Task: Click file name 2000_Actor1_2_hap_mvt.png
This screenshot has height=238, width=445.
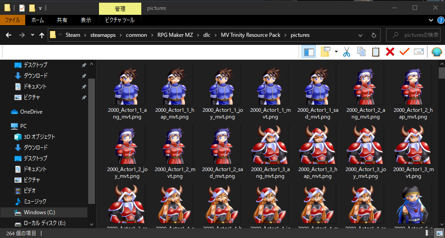Action: (x=412, y=113)
